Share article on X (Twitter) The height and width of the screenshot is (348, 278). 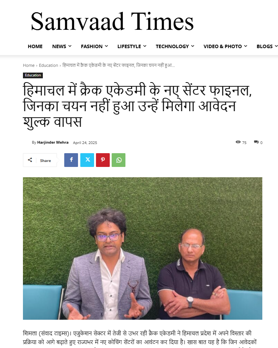(87, 160)
